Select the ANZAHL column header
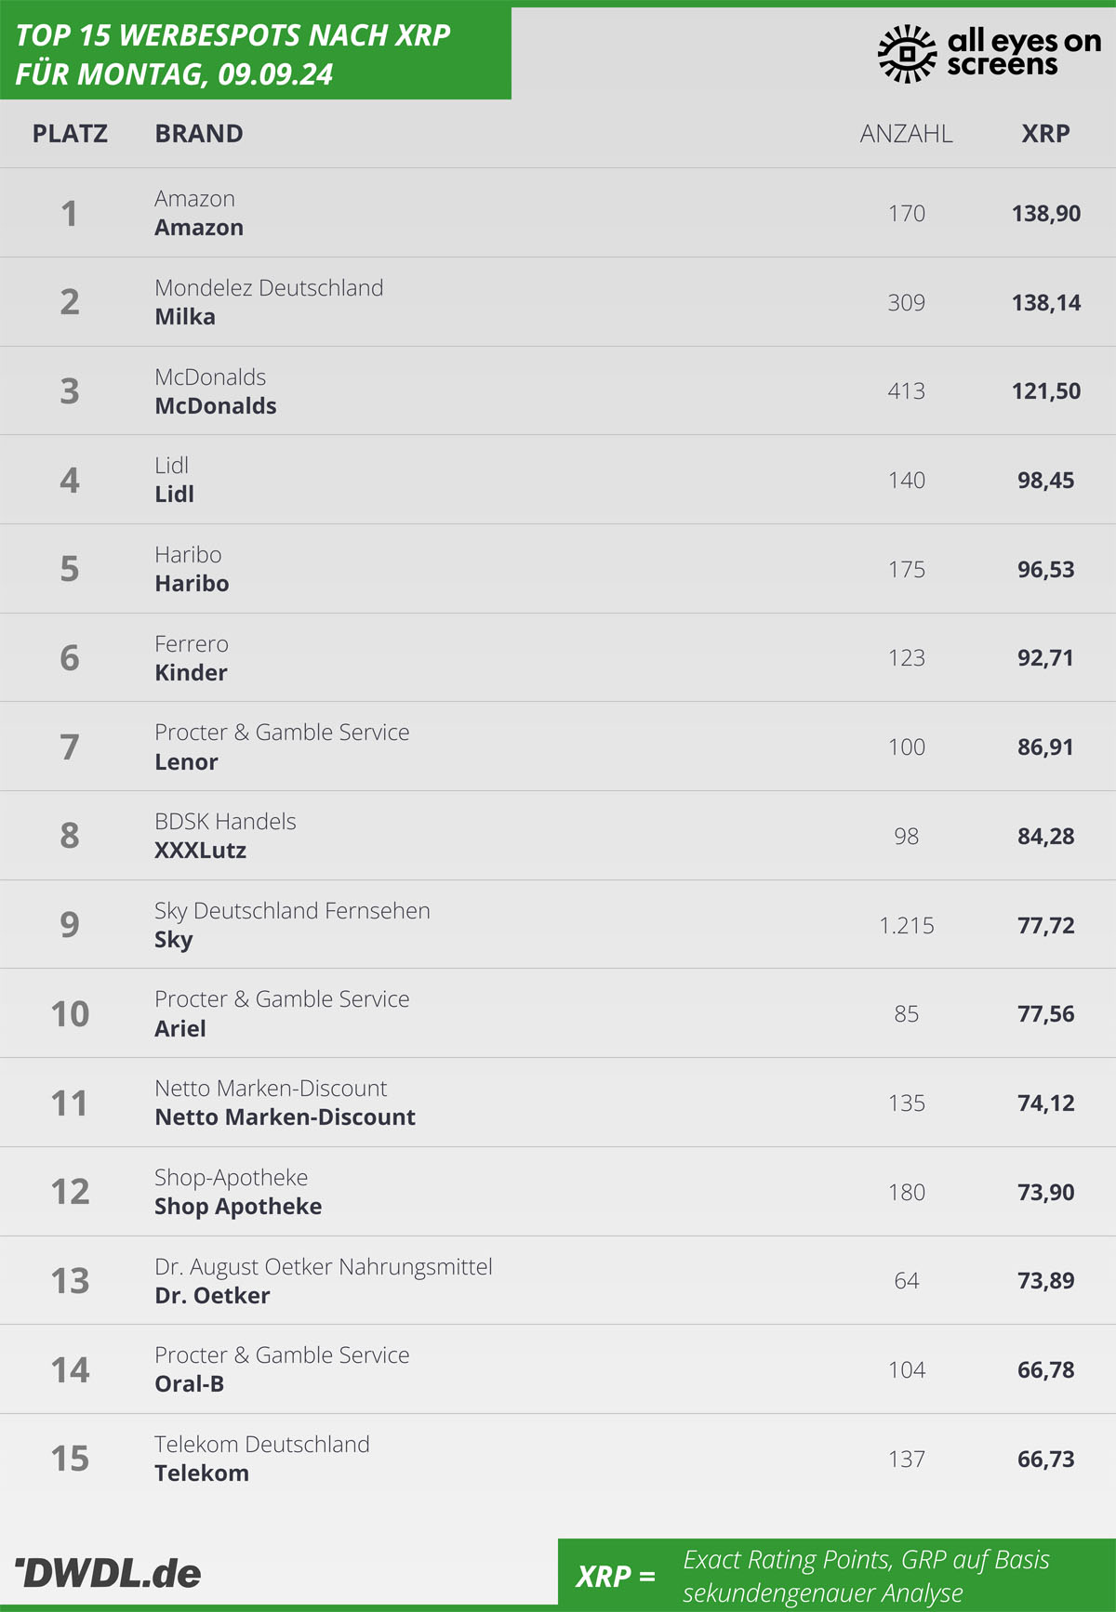 (x=906, y=133)
